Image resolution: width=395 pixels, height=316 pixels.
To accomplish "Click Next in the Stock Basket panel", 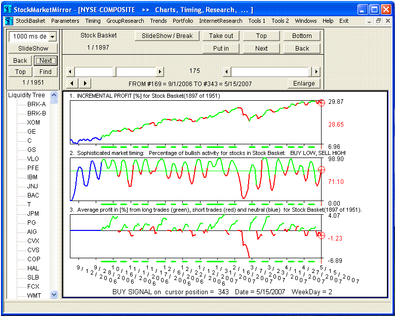I will (x=261, y=49).
